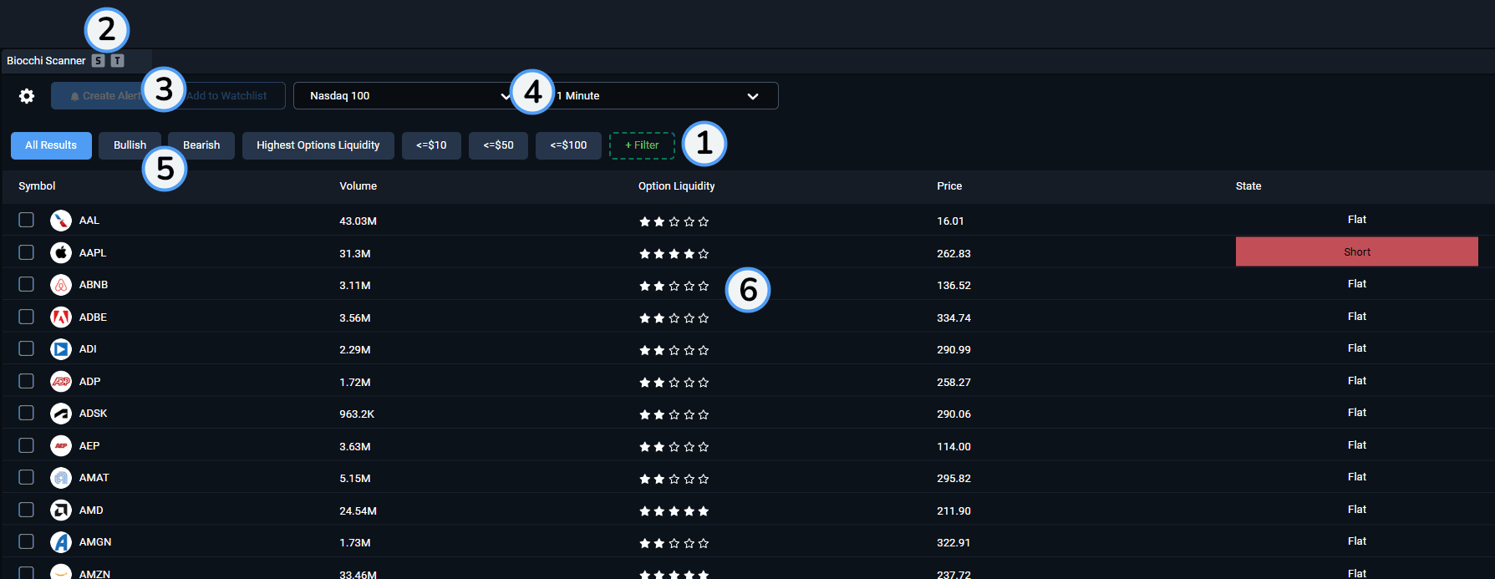Click AMD five-star option liquidity rating
This screenshot has width=1495, height=579.
click(674, 511)
